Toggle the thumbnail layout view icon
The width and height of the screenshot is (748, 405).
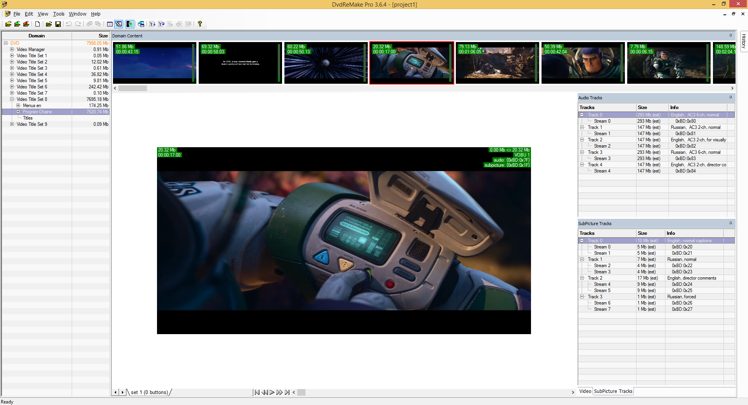[119, 24]
